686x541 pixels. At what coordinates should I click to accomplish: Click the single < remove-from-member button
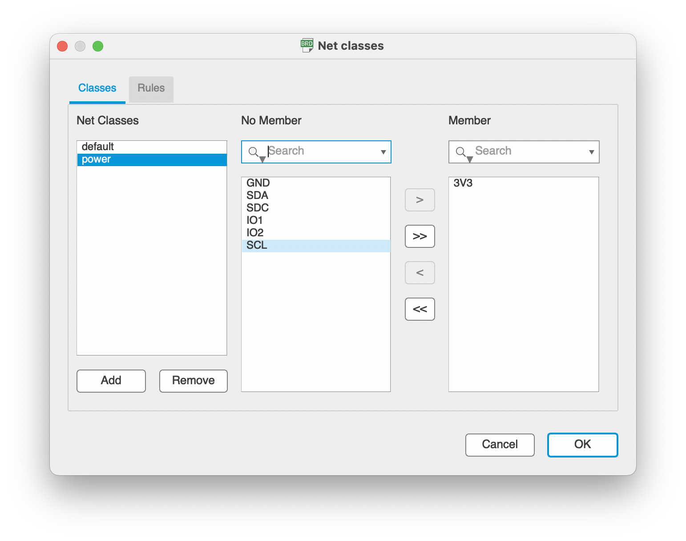click(x=420, y=273)
